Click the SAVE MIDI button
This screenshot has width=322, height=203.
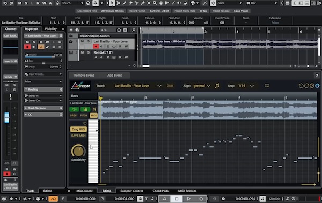78,136
